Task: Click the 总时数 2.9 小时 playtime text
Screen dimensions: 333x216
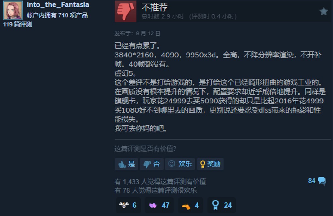Action: coord(163,17)
